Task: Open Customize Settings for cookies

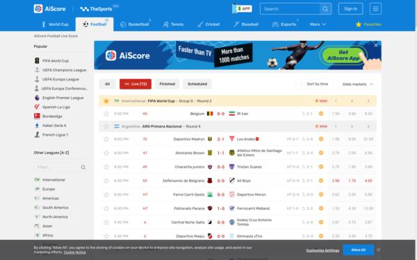Action: tap(322, 250)
